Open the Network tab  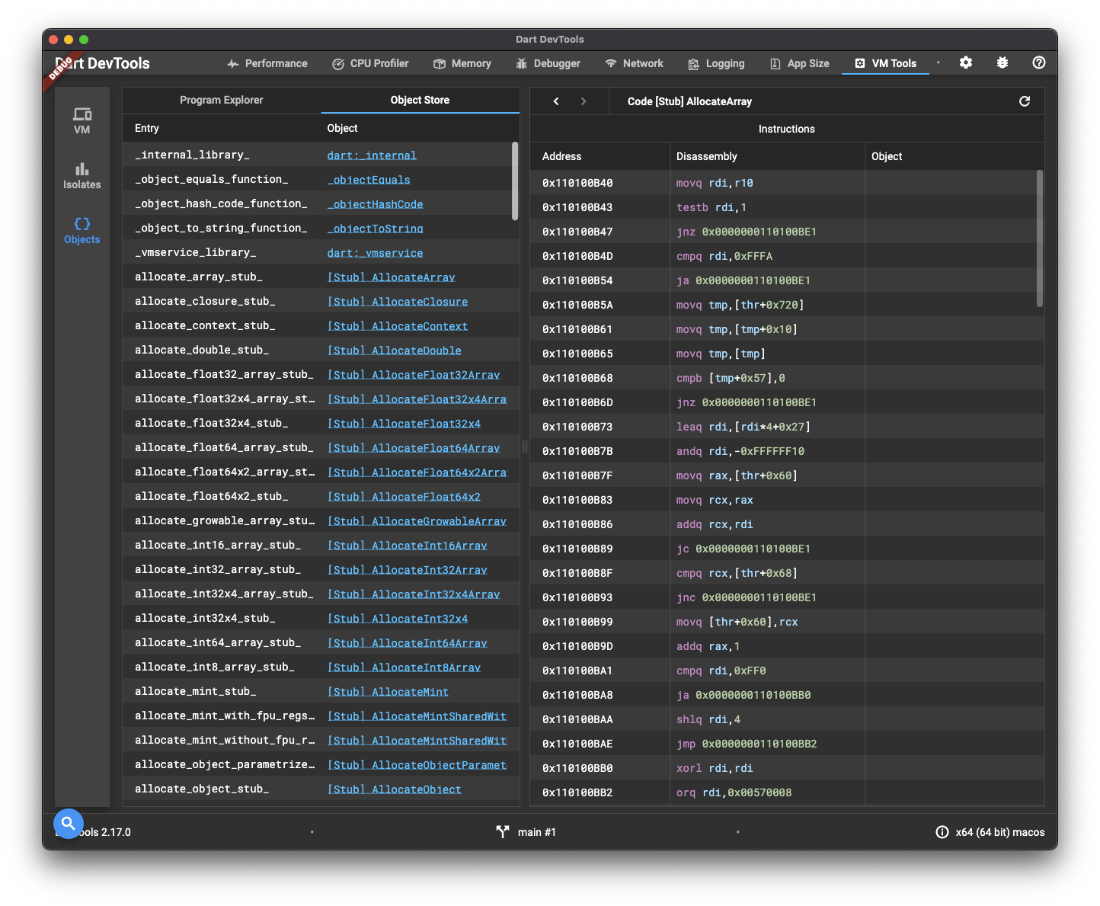(x=634, y=63)
